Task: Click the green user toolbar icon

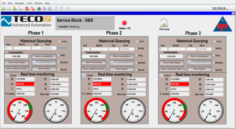Action: [x=15, y=8]
